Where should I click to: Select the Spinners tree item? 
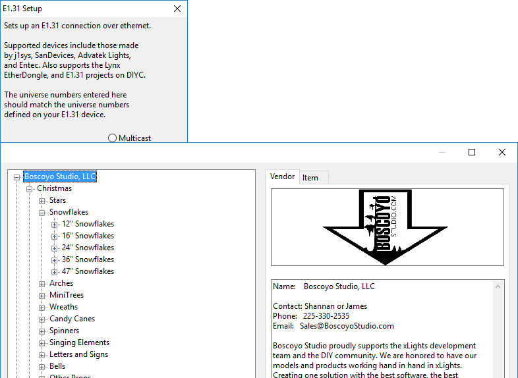click(x=64, y=331)
